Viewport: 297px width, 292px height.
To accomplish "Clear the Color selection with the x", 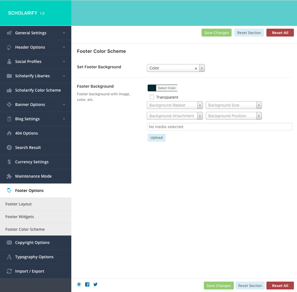I will tap(196, 68).
